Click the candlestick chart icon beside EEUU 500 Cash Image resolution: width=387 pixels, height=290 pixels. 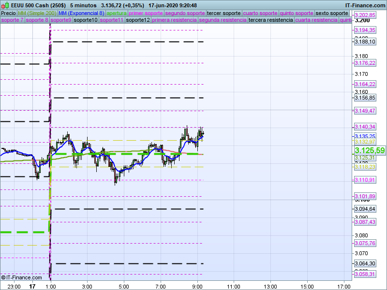point(5,5)
